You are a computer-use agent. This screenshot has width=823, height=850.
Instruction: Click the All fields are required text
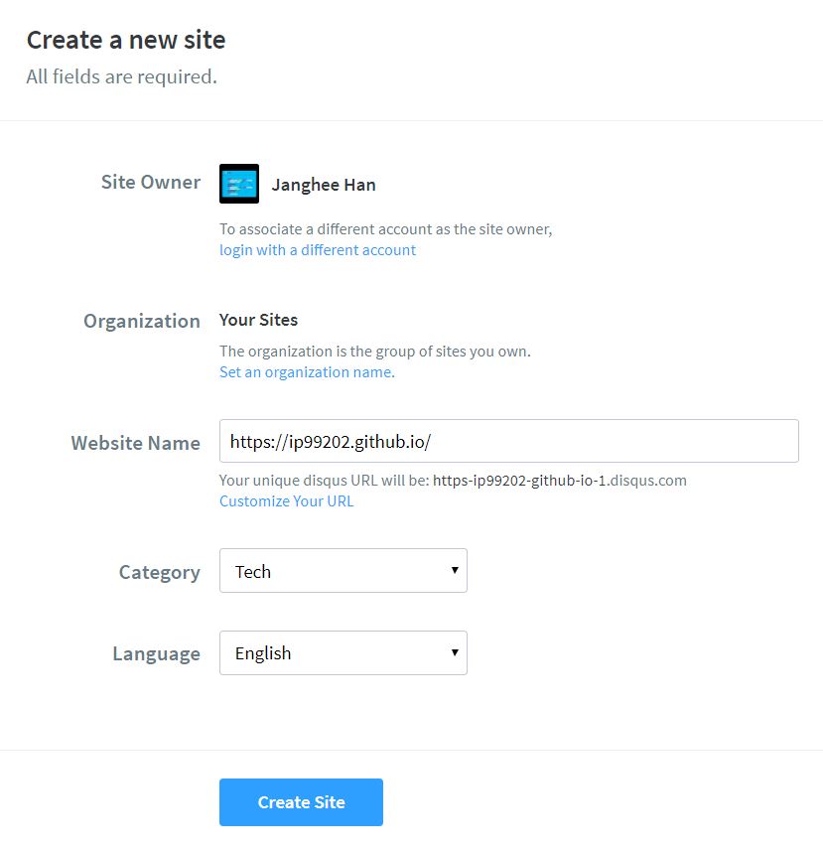119,76
